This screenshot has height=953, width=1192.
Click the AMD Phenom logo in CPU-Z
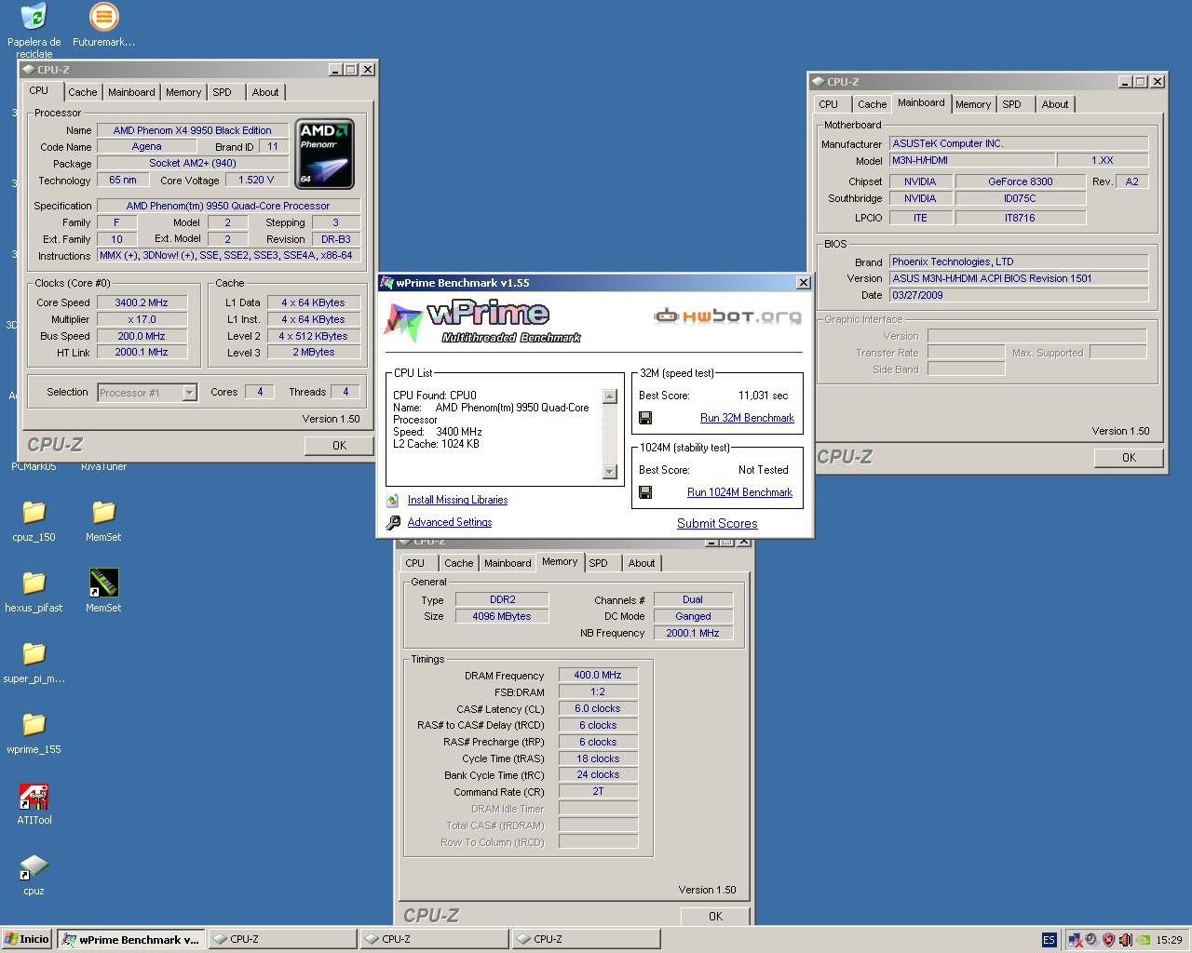[x=324, y=154]
